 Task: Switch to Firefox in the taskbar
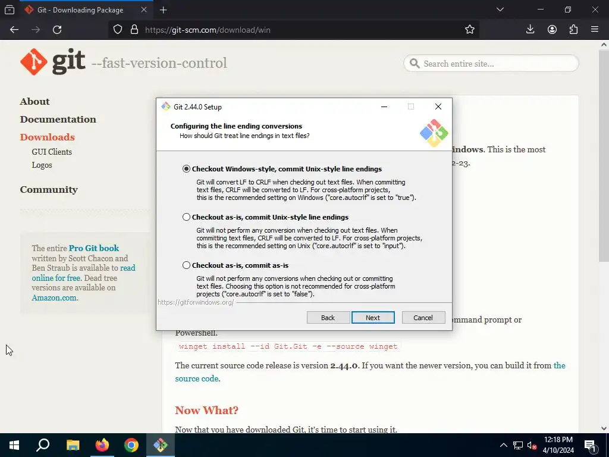tap(102, 445)
